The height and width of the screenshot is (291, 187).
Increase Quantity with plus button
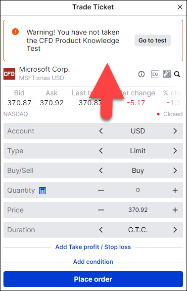coord(175,190)
